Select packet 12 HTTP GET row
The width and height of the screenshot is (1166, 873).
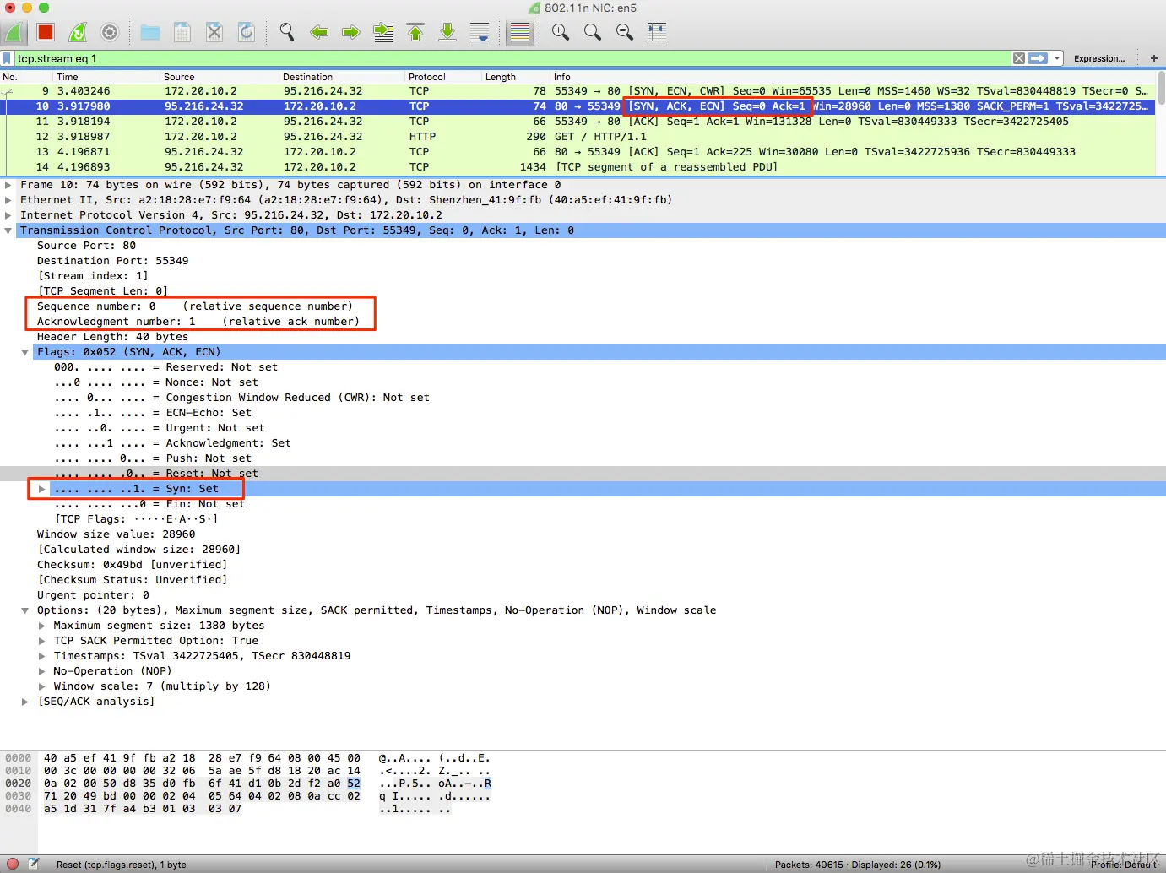point(578,137)
